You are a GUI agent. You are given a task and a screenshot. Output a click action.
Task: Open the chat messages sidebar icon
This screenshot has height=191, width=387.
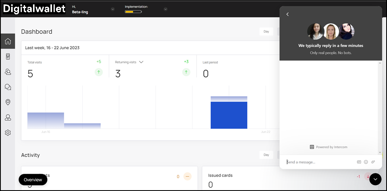(x=8, y=87)
